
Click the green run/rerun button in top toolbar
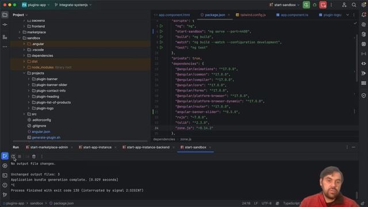pyautogui.click(x=306, y=5)
